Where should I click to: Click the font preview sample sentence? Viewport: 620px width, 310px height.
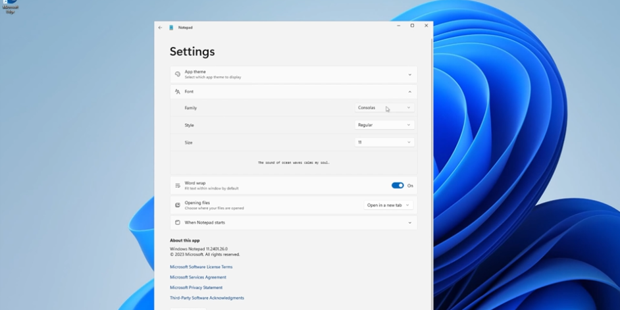tap(294, 163)
